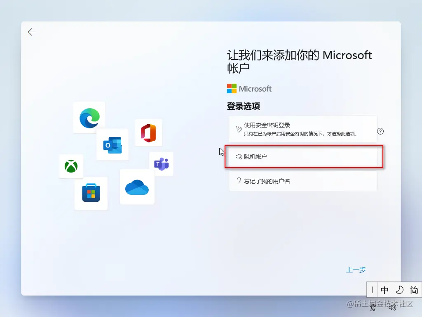Click the Outlook icon tile
This screenshot has width=422, height=317.
(x=113, y=145)
